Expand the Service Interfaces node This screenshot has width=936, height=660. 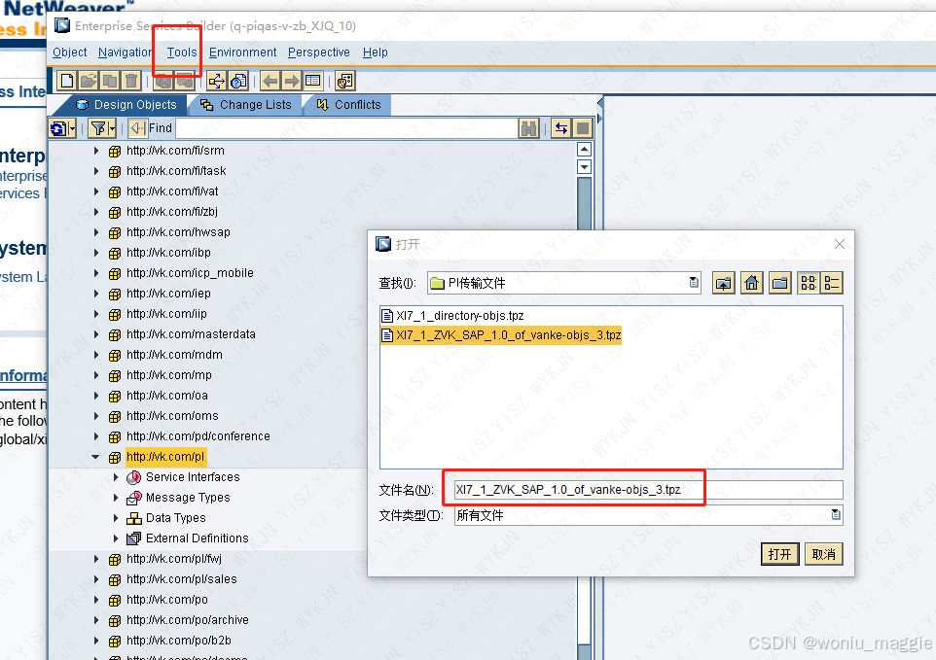pyautogui.click(x=116, y=477)
